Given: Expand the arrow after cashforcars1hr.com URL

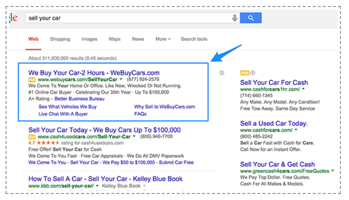Looking at the screenshot, I should click(303, 89).
